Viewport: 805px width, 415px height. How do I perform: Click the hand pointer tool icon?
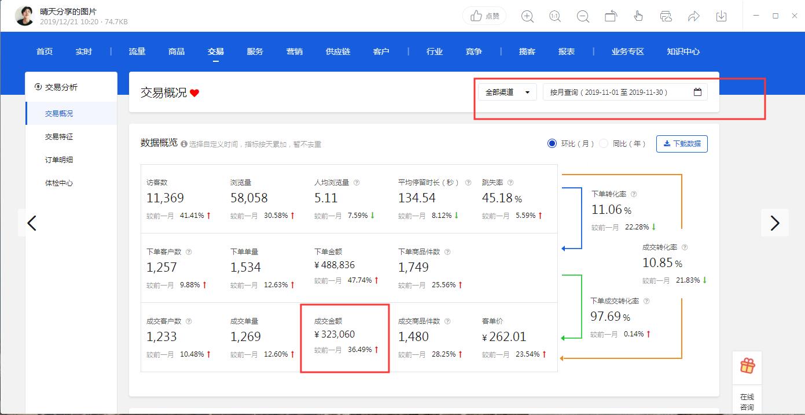tap(638, 16)
